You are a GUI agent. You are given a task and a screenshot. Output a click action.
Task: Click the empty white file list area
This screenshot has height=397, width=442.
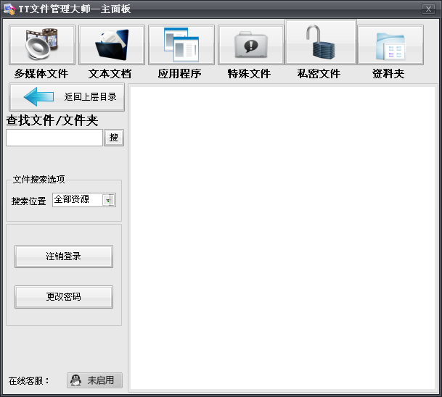point(282,239)
